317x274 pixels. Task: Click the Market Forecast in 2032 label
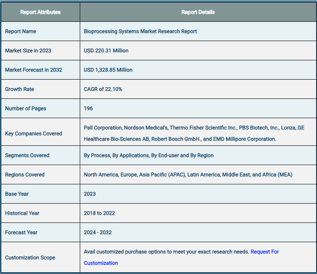(34, 70)
